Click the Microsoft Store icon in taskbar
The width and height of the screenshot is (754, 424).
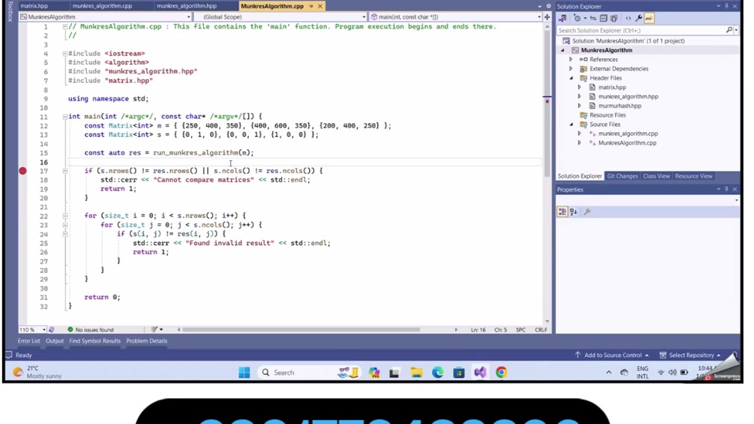click(x=459, y=372)
